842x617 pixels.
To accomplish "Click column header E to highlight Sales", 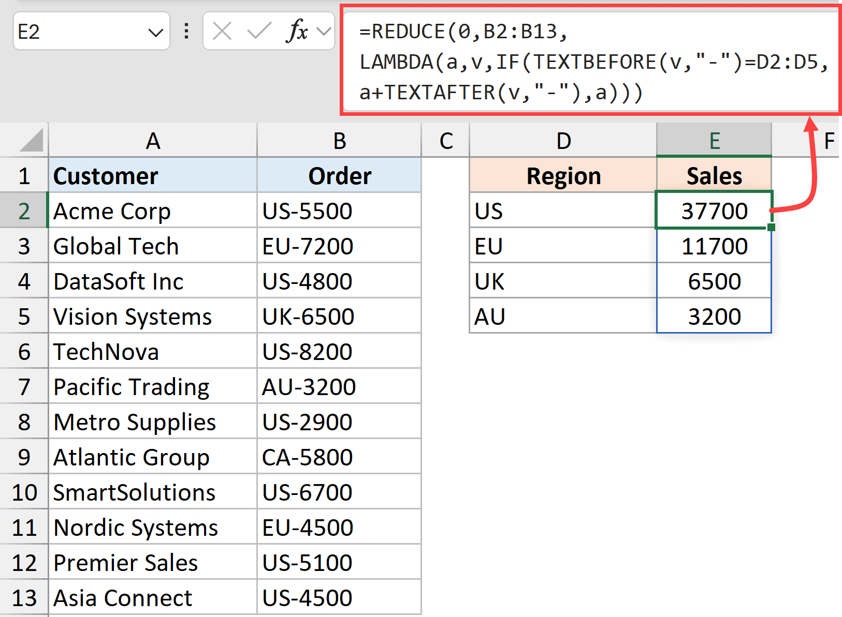I will coord(714,140).
